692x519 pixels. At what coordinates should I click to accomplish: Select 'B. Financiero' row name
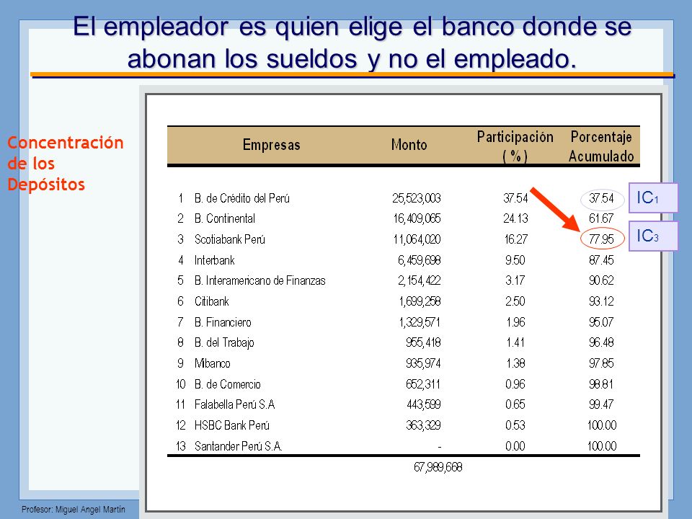click(223, 322)
